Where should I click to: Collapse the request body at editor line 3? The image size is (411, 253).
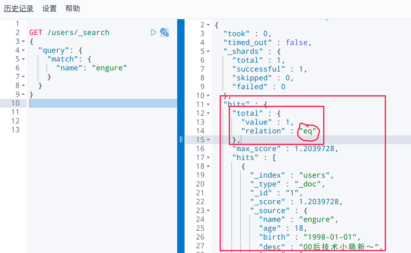[23, 42]
